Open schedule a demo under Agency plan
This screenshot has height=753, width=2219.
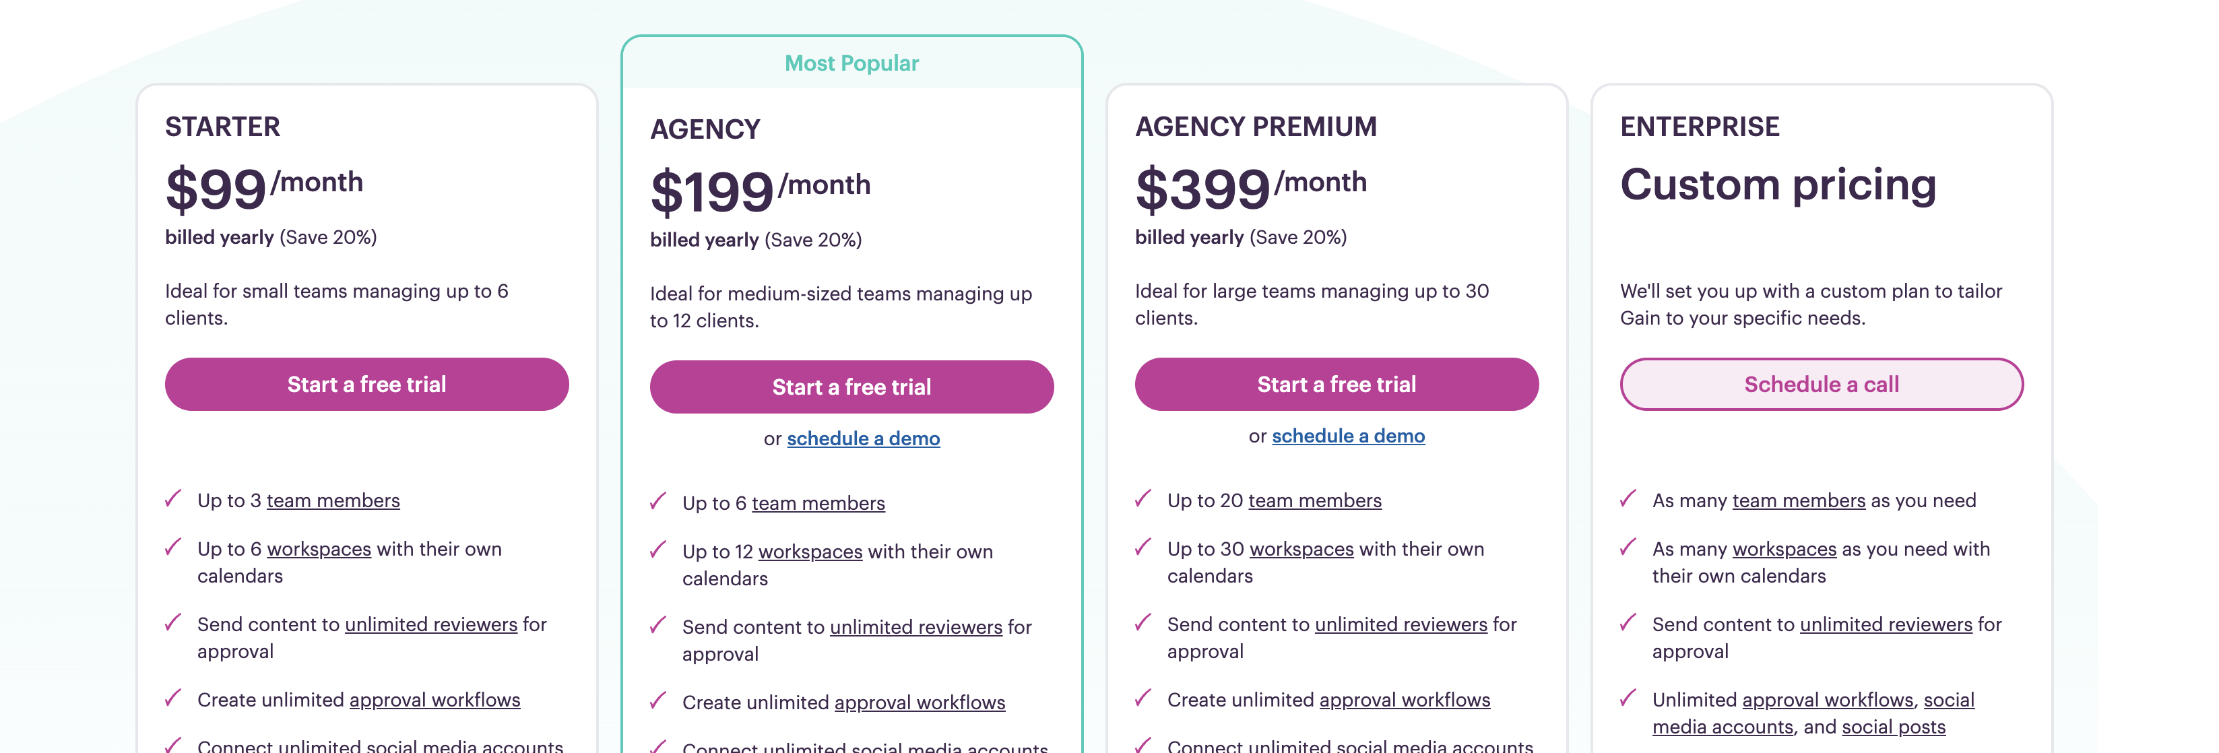[x=863, y=438]
